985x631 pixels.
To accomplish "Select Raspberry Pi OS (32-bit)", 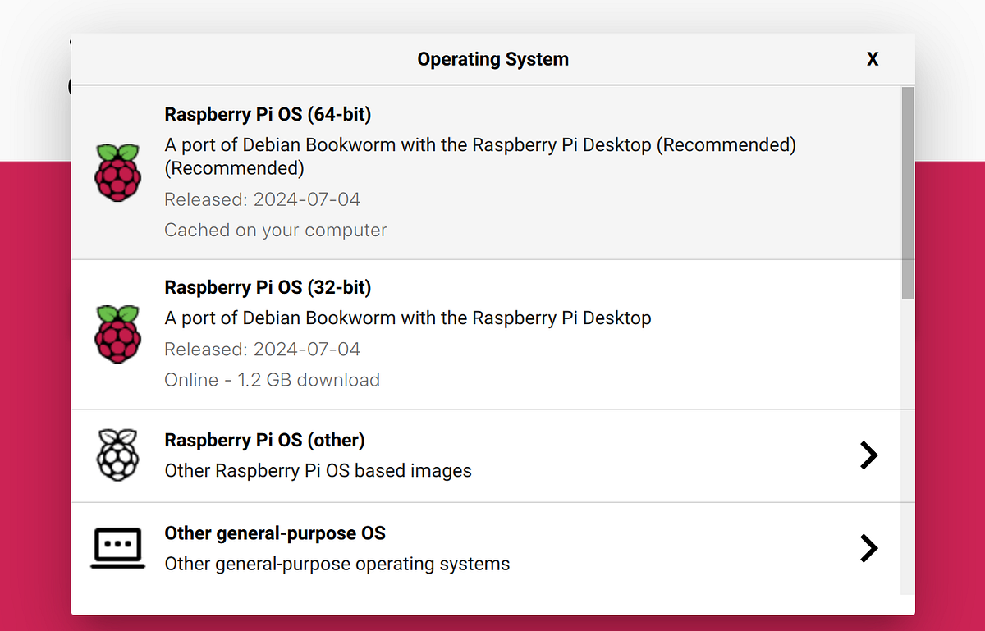I will (492, 333).
